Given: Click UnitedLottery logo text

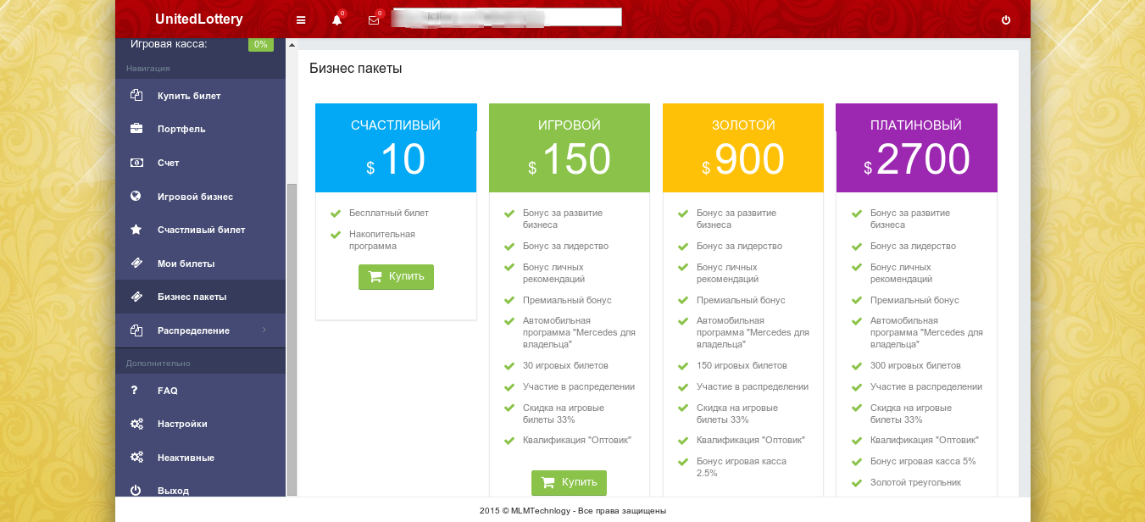Looking at the screenshot, I should coord(199,19).
